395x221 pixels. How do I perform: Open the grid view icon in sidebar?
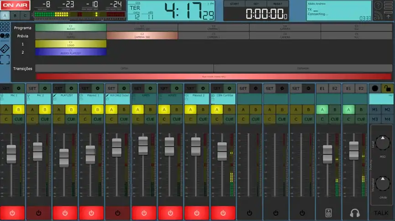(5, 27)
